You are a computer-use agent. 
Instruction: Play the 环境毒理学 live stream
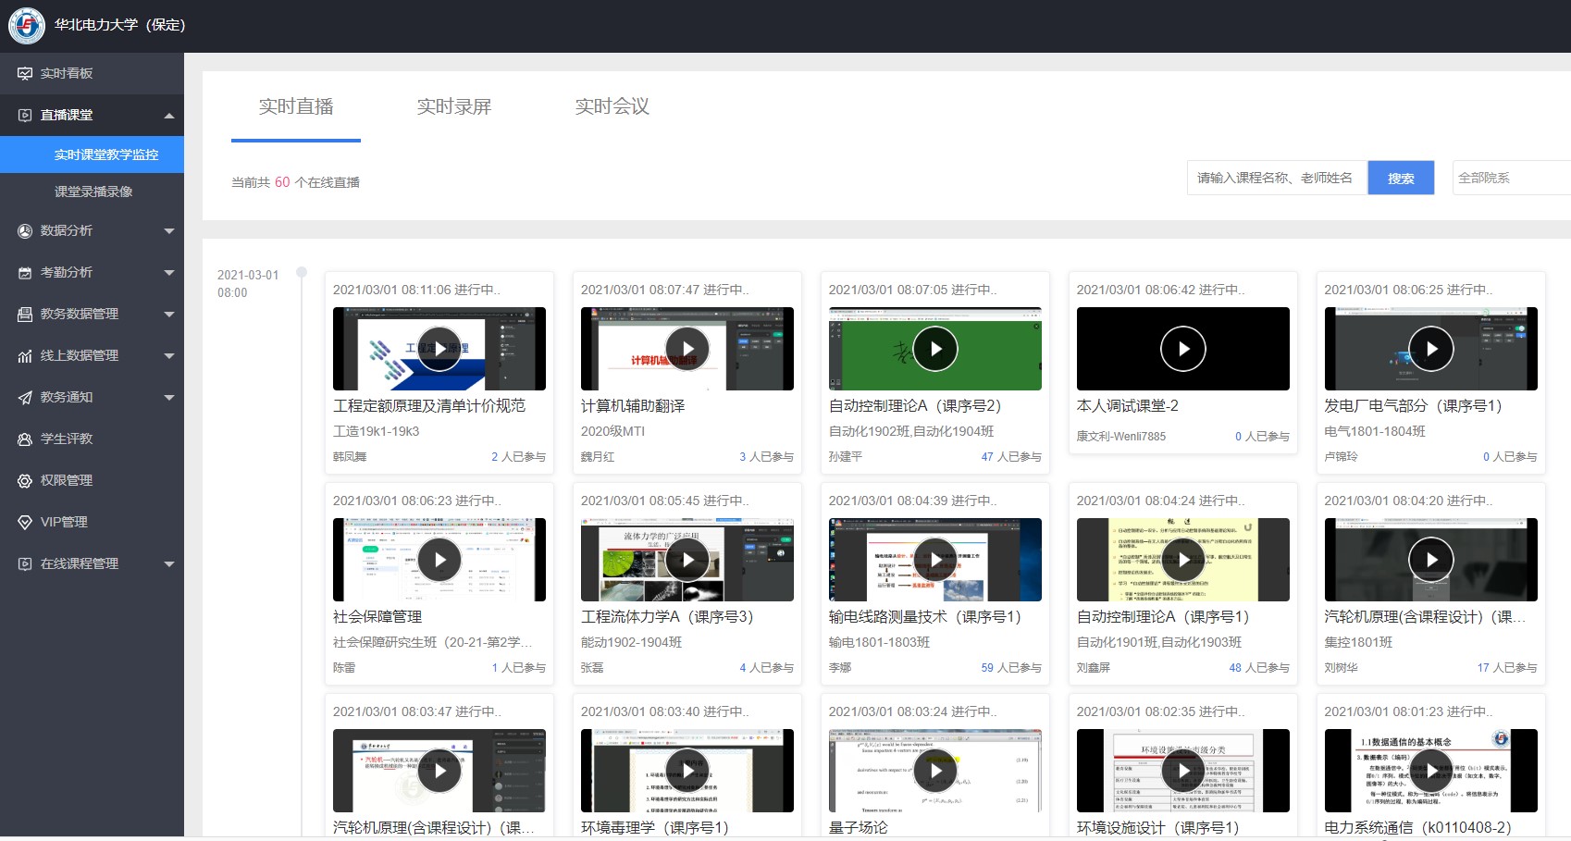[x=687, y=771]
